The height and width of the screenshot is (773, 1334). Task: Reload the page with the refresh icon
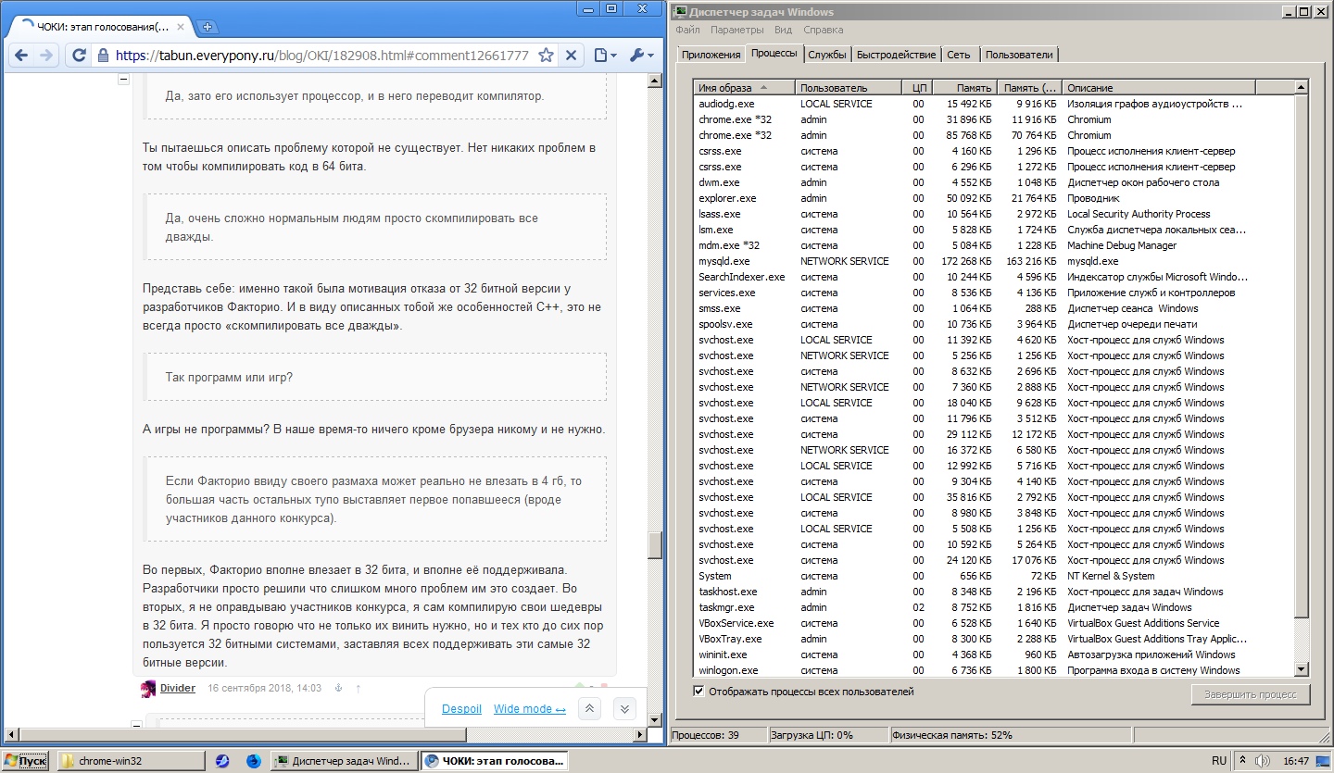click(80, 56)
